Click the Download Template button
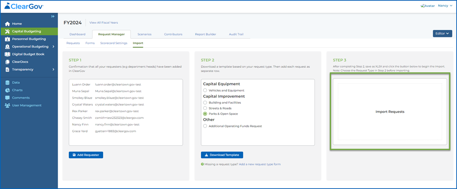 (222, 155)
